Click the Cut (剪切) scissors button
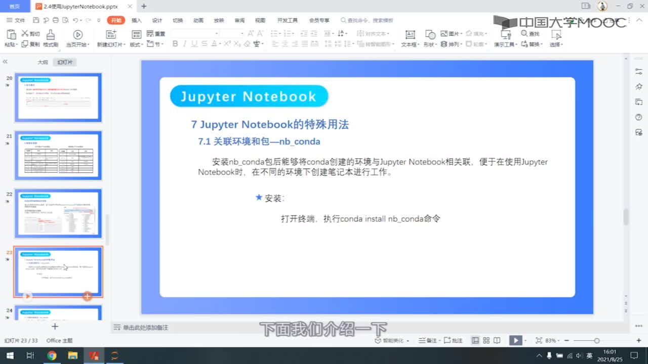This screenshot has width=648, height=364. 30,34
